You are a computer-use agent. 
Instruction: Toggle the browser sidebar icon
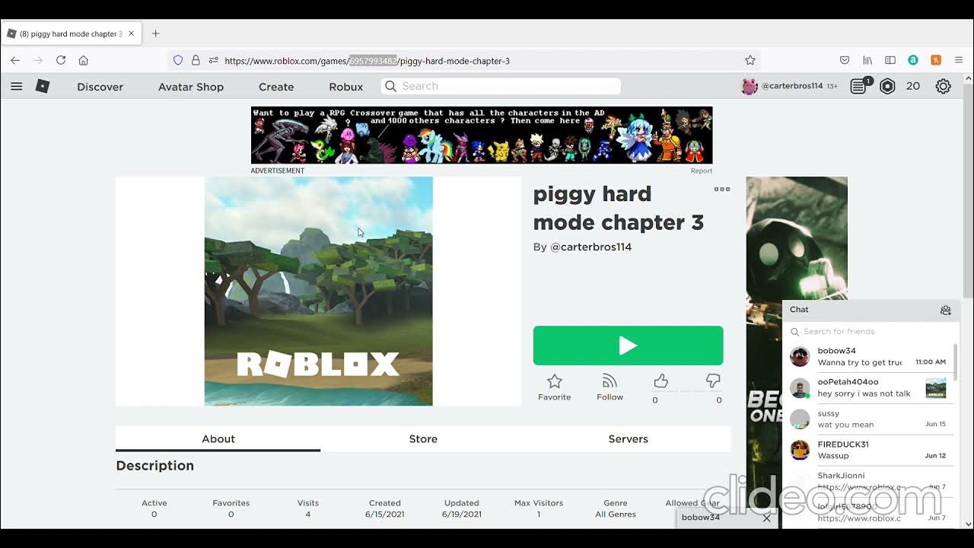pyautogui.click(x=890, y=60)
